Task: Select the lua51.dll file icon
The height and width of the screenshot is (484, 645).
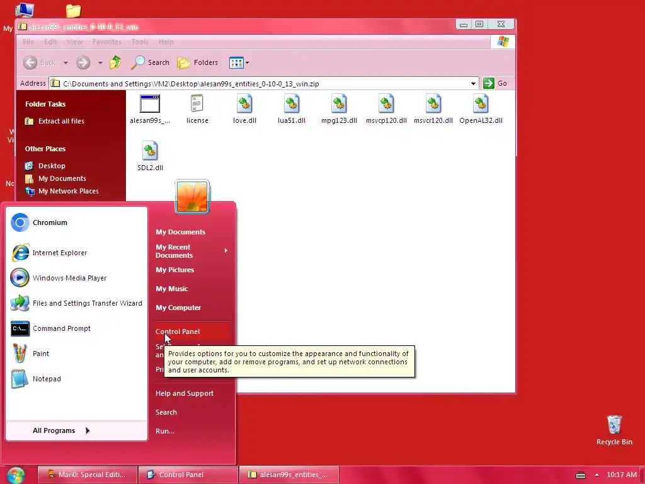Action: [x=291, y=103]
